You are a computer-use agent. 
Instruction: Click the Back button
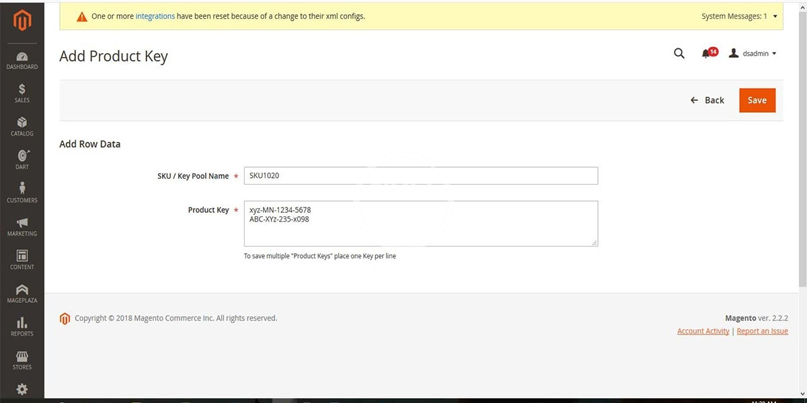click(x=707, y=100)
